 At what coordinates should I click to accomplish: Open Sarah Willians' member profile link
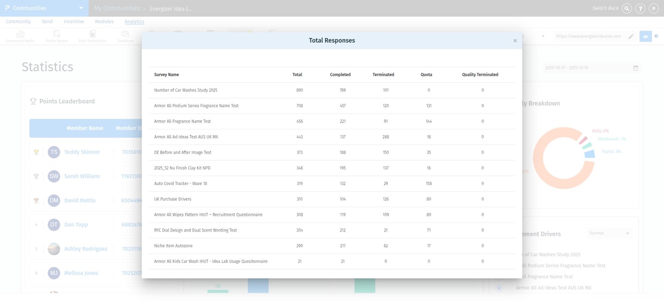point(82,176)
